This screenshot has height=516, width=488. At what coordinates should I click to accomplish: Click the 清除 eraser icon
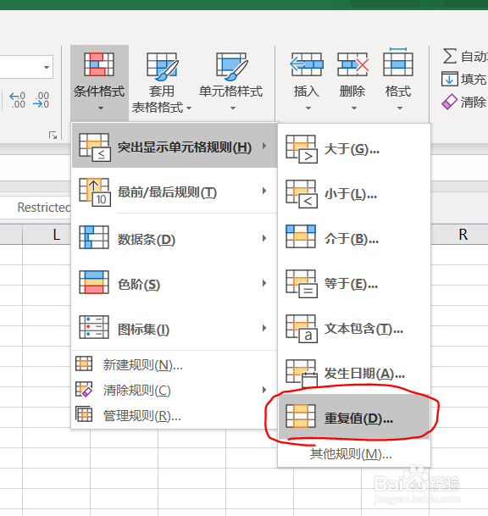[450, 102]
